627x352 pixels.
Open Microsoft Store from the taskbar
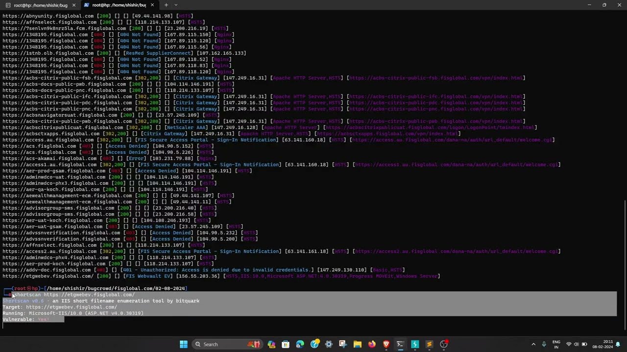click(286, 344)
